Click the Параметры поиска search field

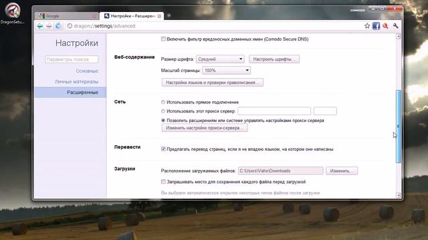(x=72, y=59)
